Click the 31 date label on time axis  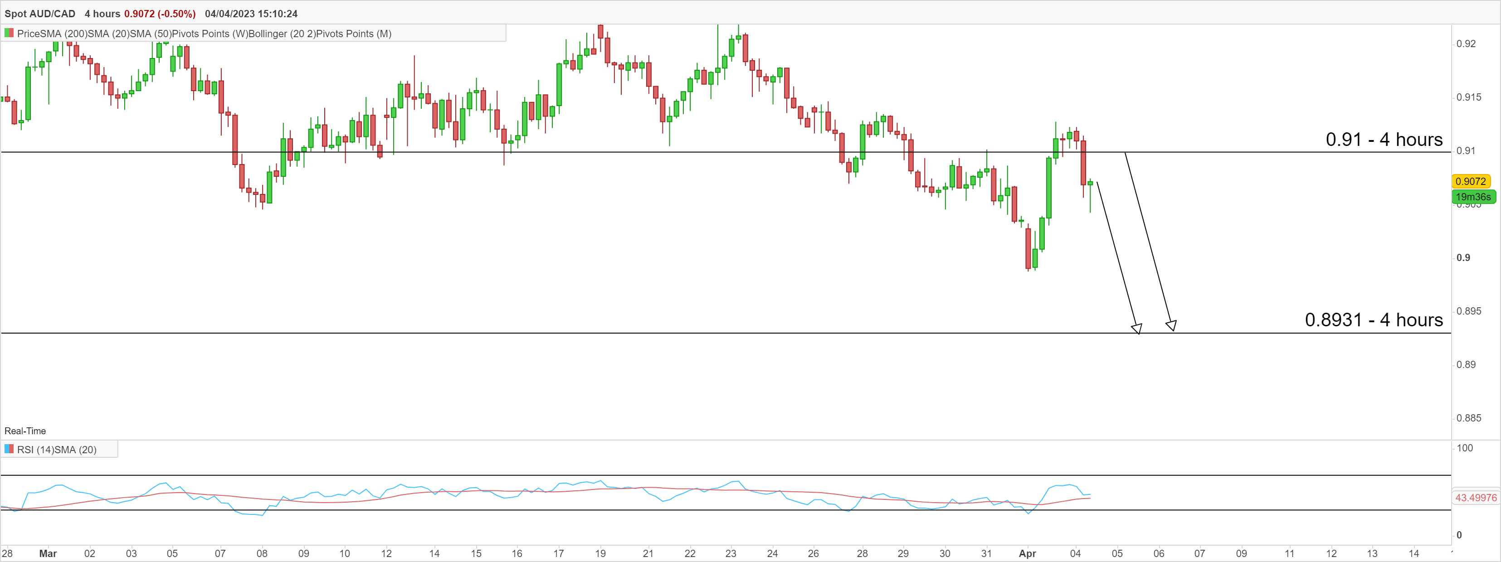pos(986,553)
